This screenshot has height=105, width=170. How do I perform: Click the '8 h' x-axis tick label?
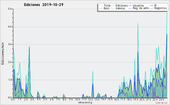(64, 100)
